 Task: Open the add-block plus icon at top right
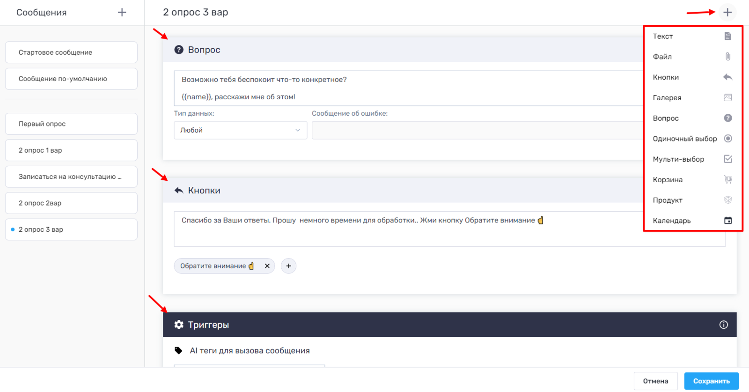(727, 13)
